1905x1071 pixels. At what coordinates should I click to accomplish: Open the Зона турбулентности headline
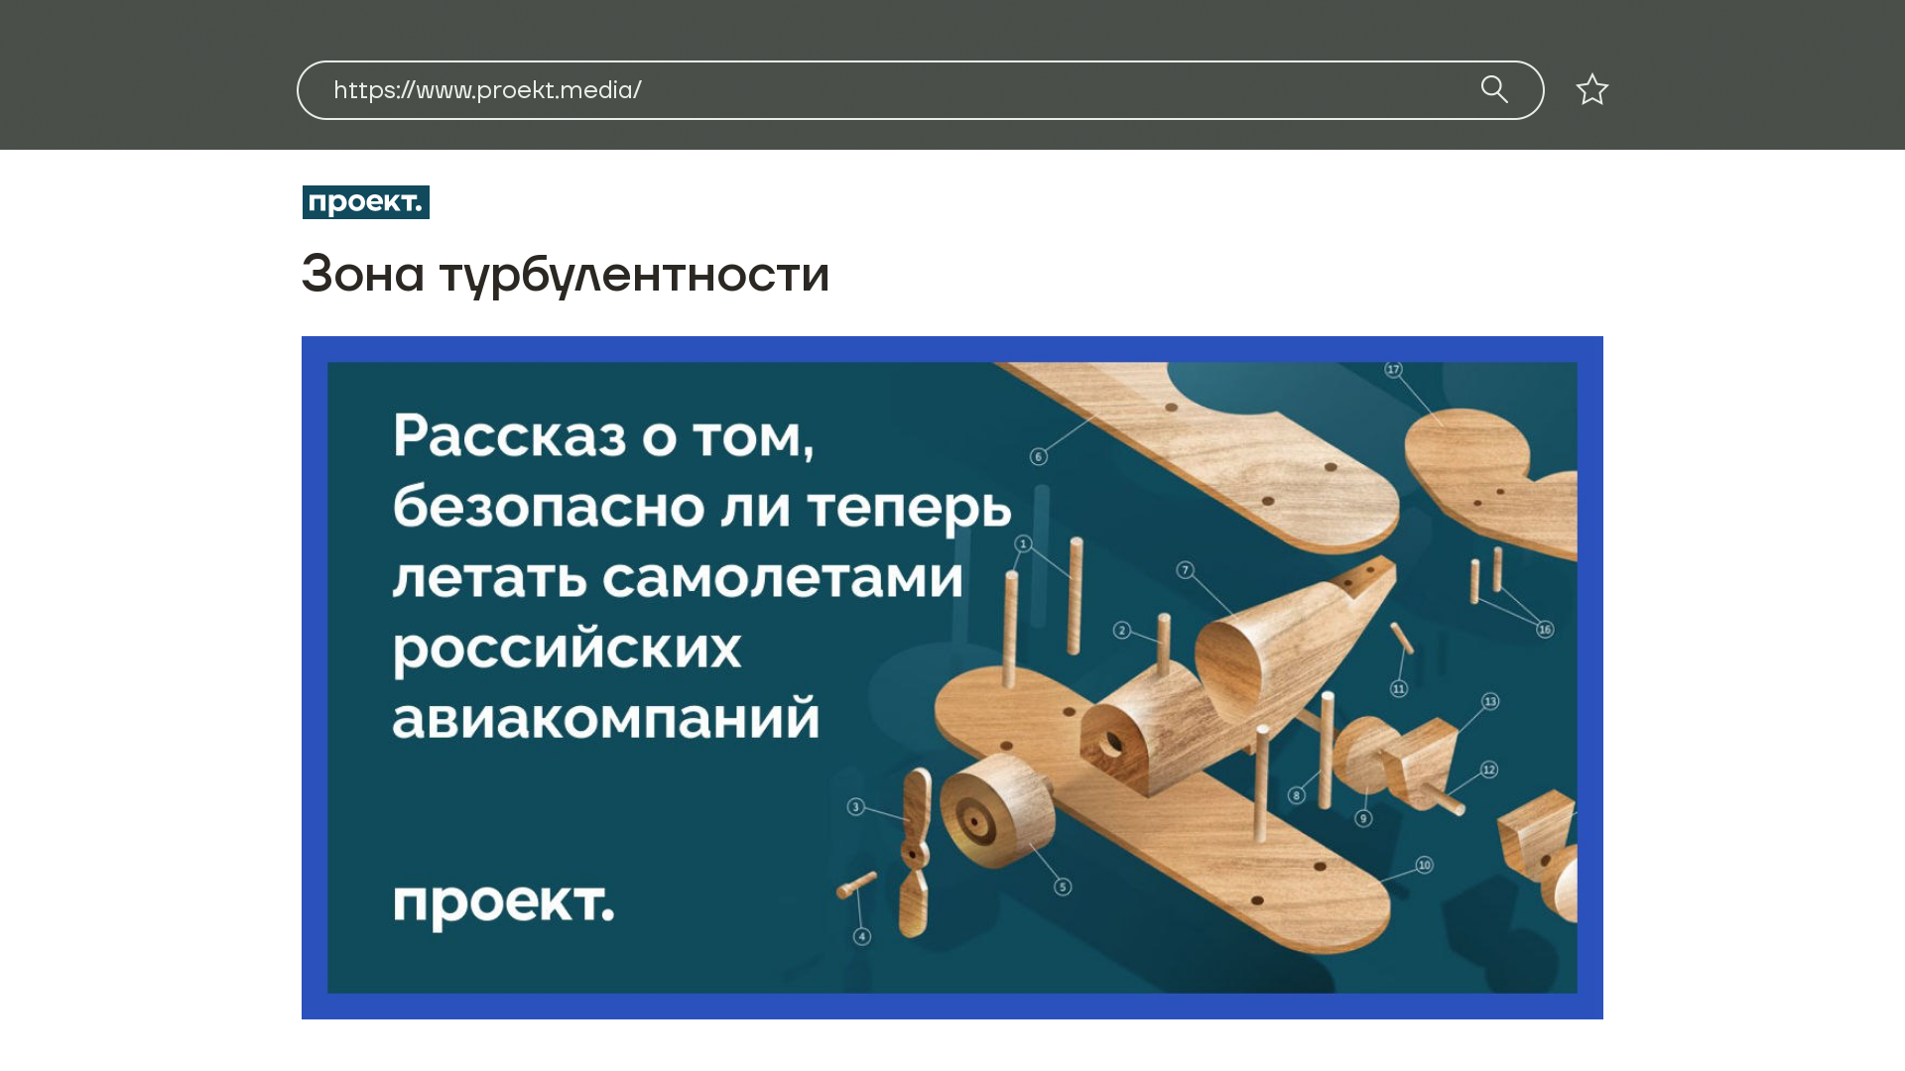click(566, 274)
